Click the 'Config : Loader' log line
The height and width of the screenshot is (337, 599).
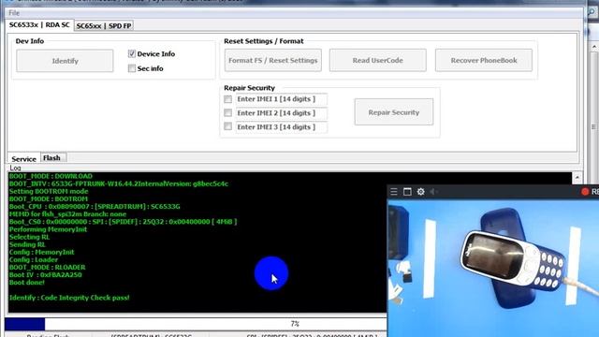click(x=34, y=260)
